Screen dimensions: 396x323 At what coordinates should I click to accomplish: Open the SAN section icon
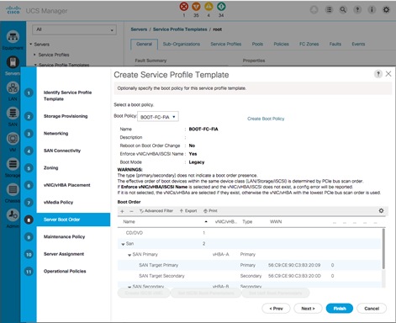[13, 114]
